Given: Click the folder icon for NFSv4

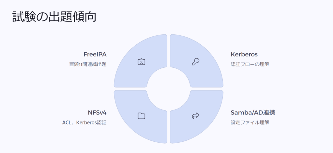Looking at the screenshot, I should click(x=141, y=116).
